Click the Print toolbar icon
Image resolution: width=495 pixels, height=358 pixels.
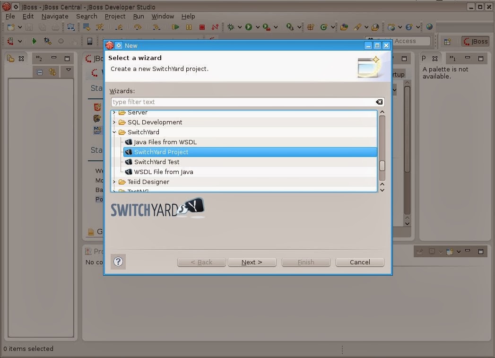(x=55, y=27)
